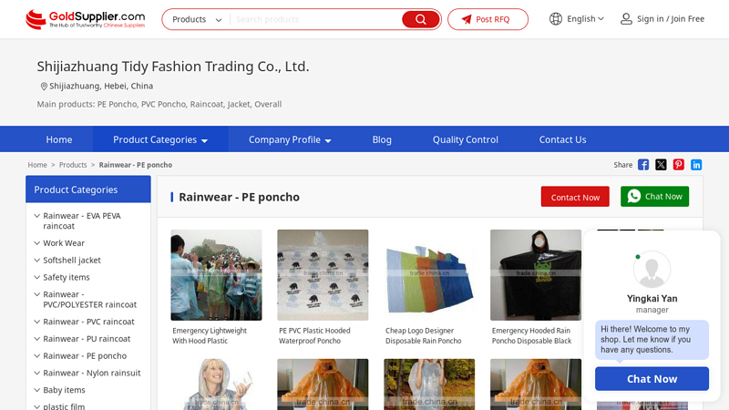
Task: Click the Shijiazhuang Tidy Fashion Trading company name
Action: point(173,67)
